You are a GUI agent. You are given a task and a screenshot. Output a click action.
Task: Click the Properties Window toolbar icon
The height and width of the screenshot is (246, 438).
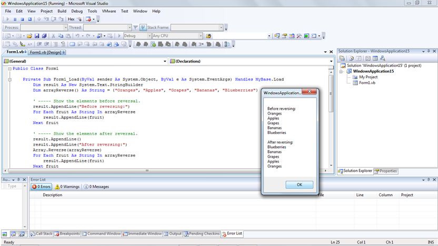click(x=284, y=36)
